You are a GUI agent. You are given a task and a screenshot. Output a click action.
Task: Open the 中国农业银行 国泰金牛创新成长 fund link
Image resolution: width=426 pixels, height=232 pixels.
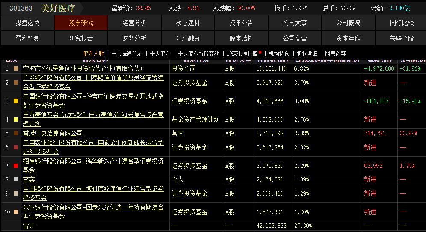coord(94,147)
